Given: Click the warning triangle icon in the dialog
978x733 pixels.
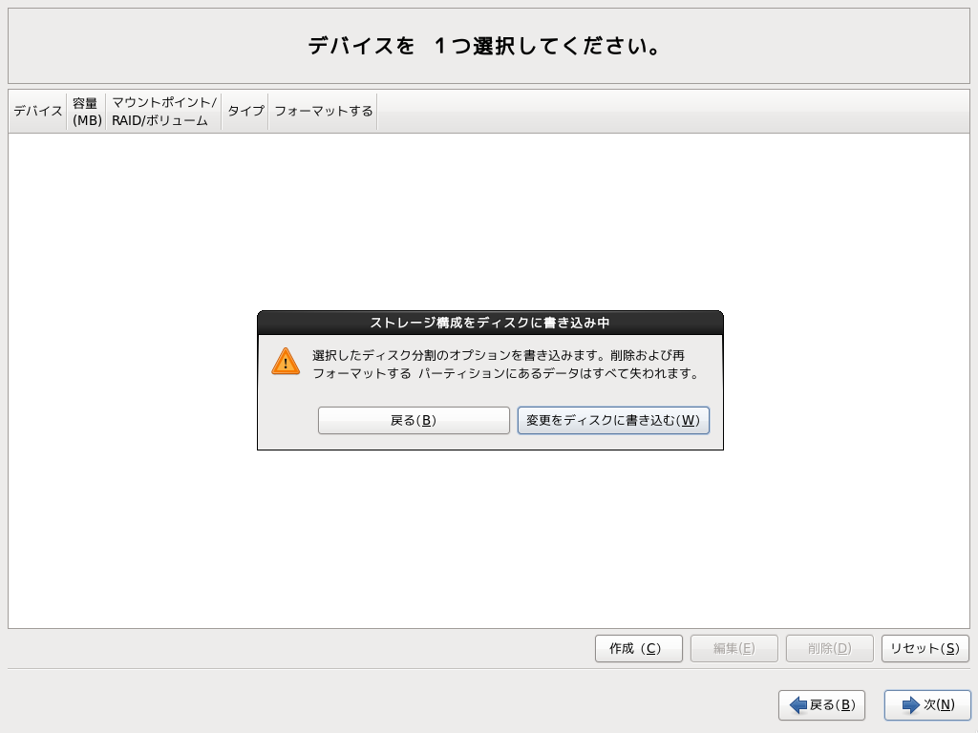Looking at the screenshot, I should coord(285,362).
